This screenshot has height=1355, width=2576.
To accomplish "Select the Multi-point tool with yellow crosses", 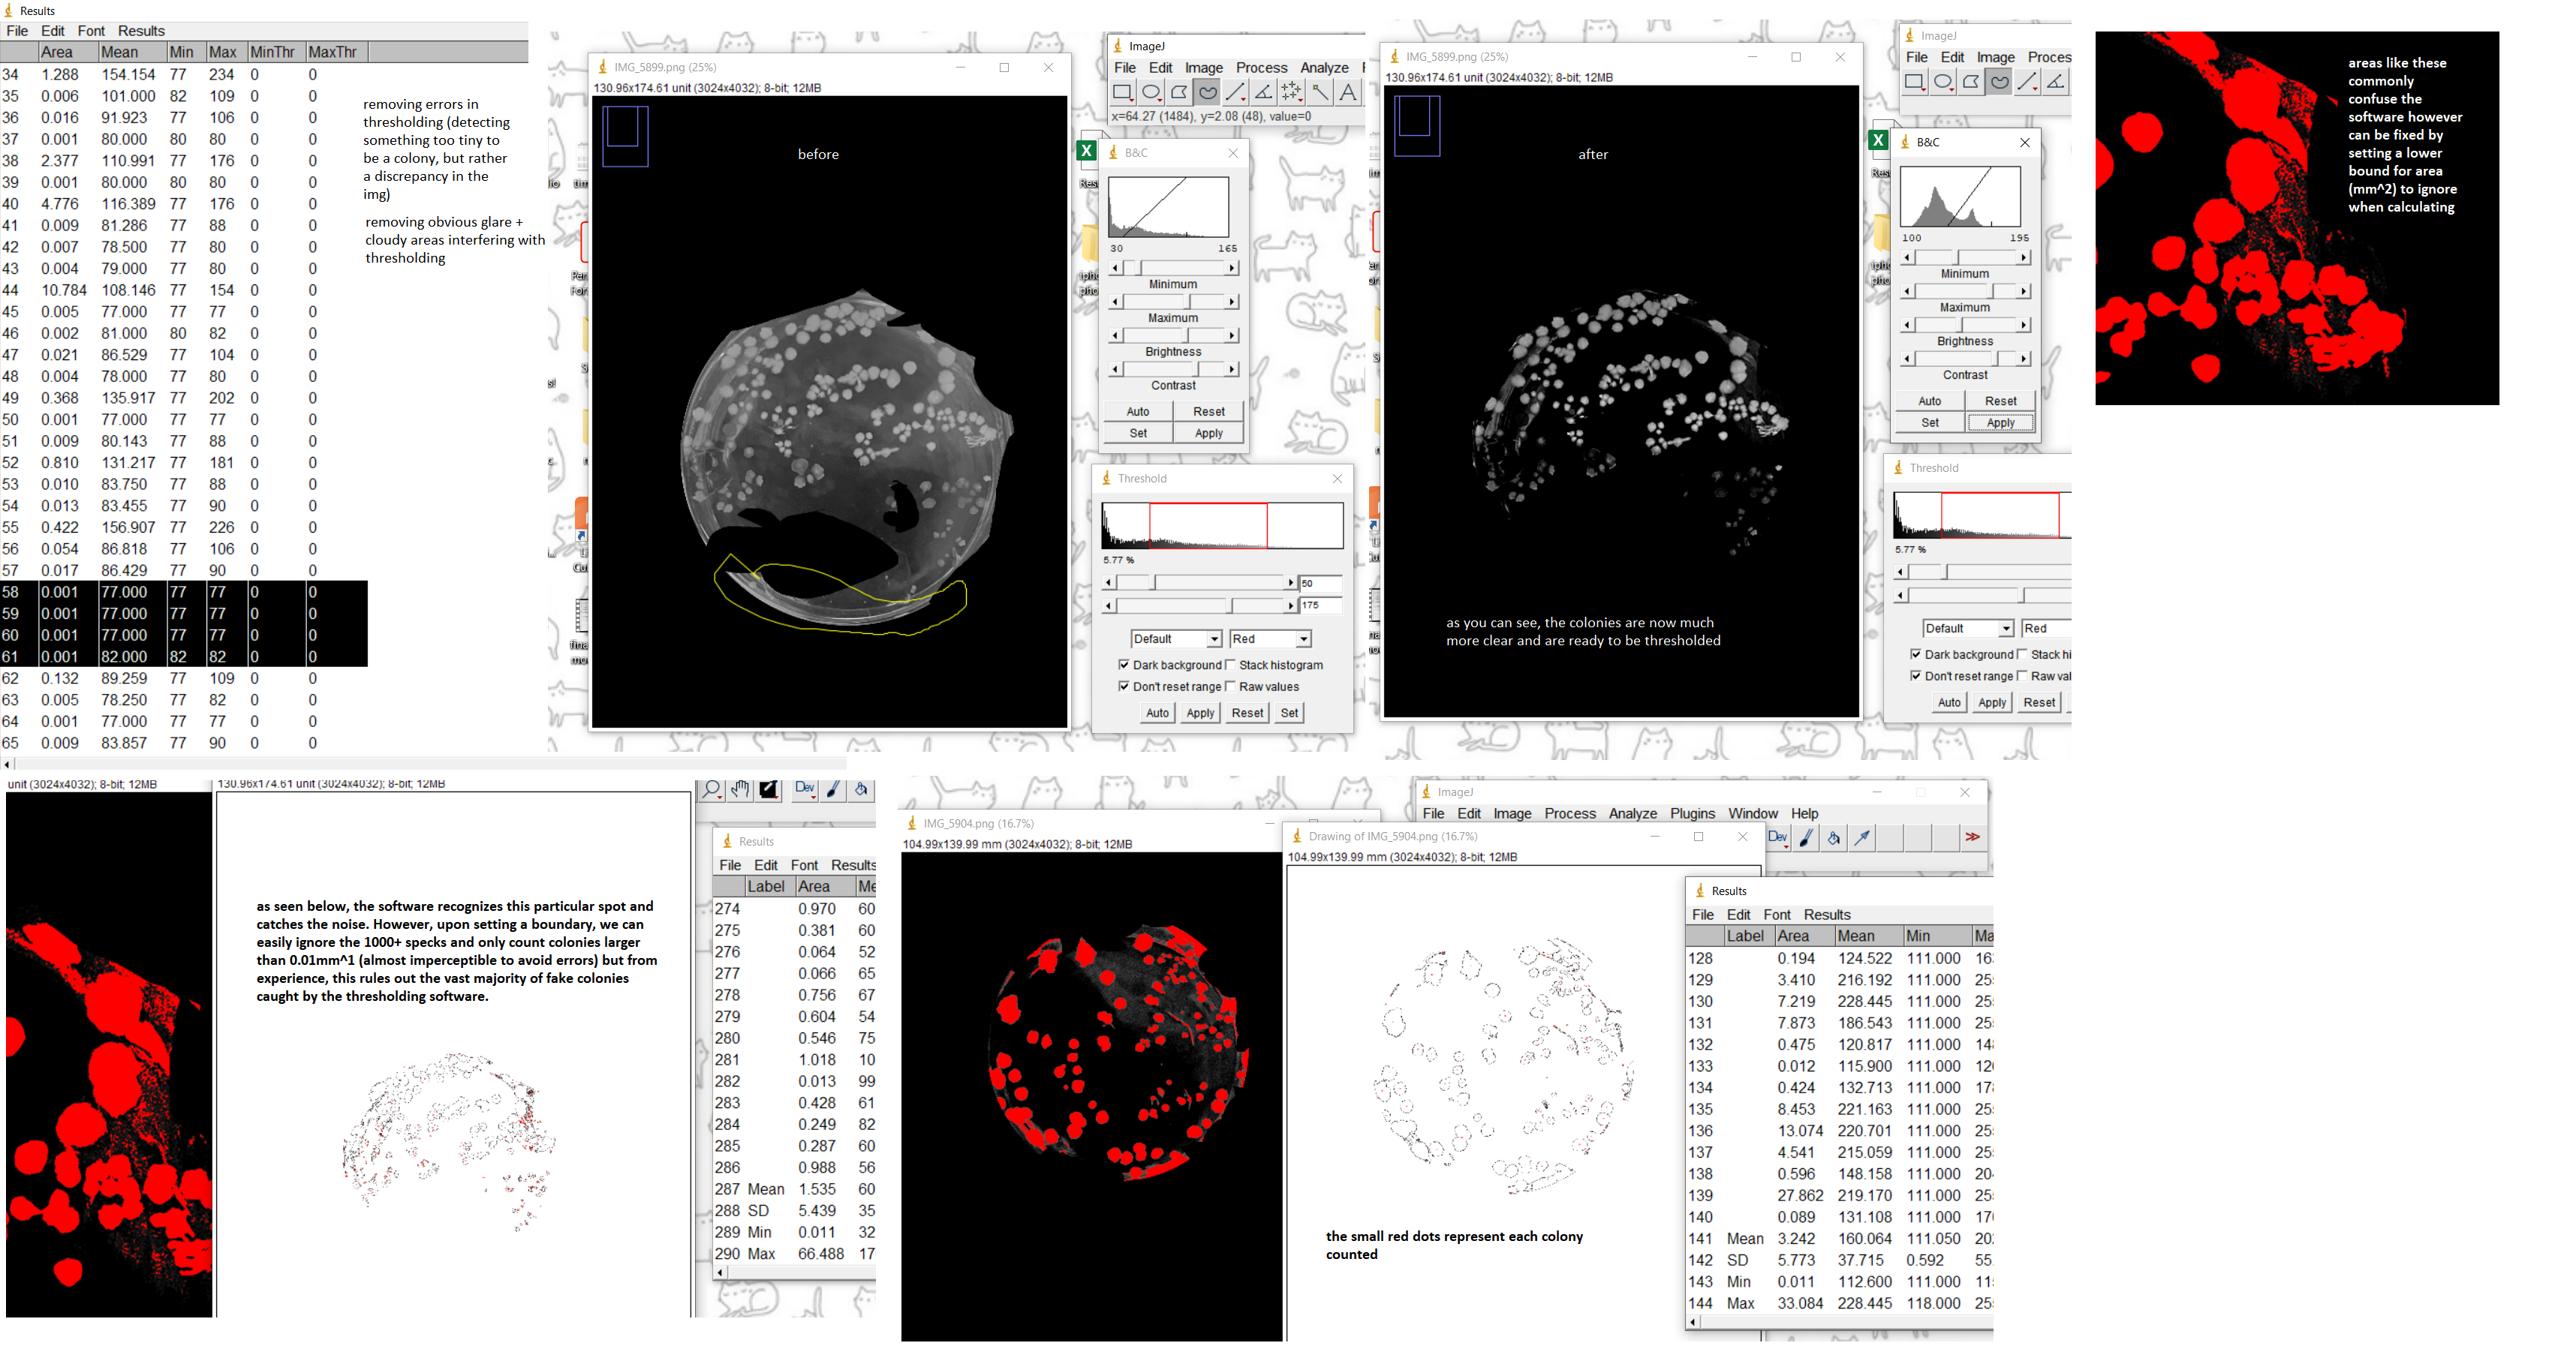I will point(1292,93).
